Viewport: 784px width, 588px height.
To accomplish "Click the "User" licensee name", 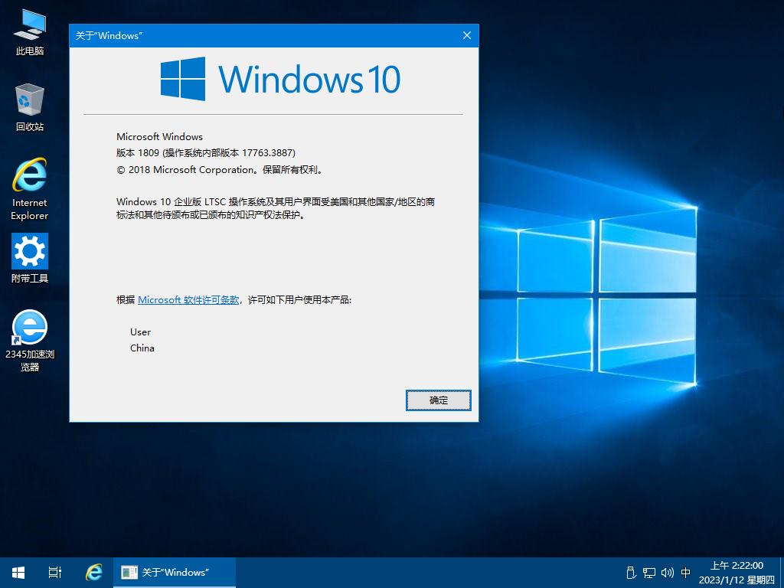I will coord(141,332).
